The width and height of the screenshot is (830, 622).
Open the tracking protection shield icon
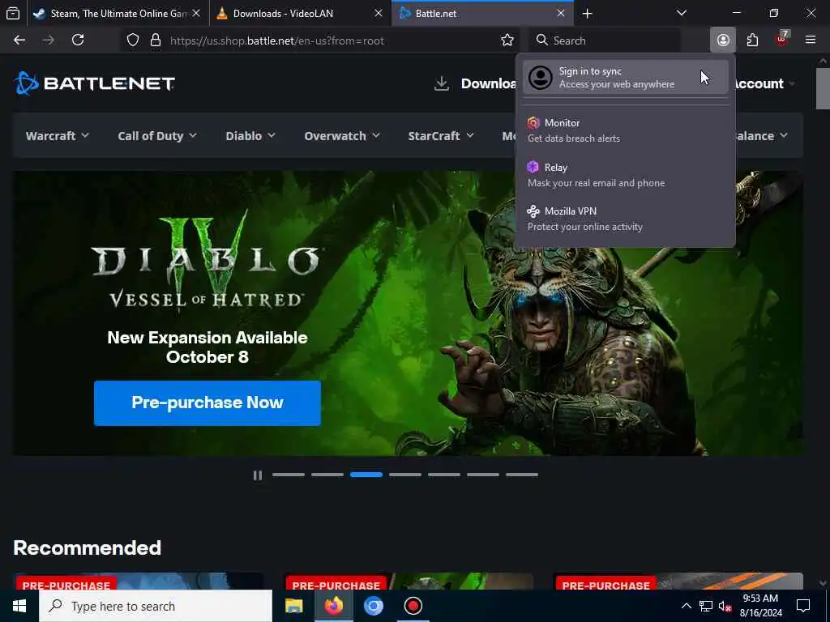(x=133, y=40)
